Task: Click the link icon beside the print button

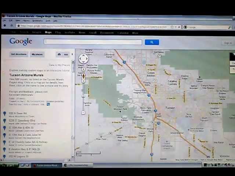Action: click(66, 55)
